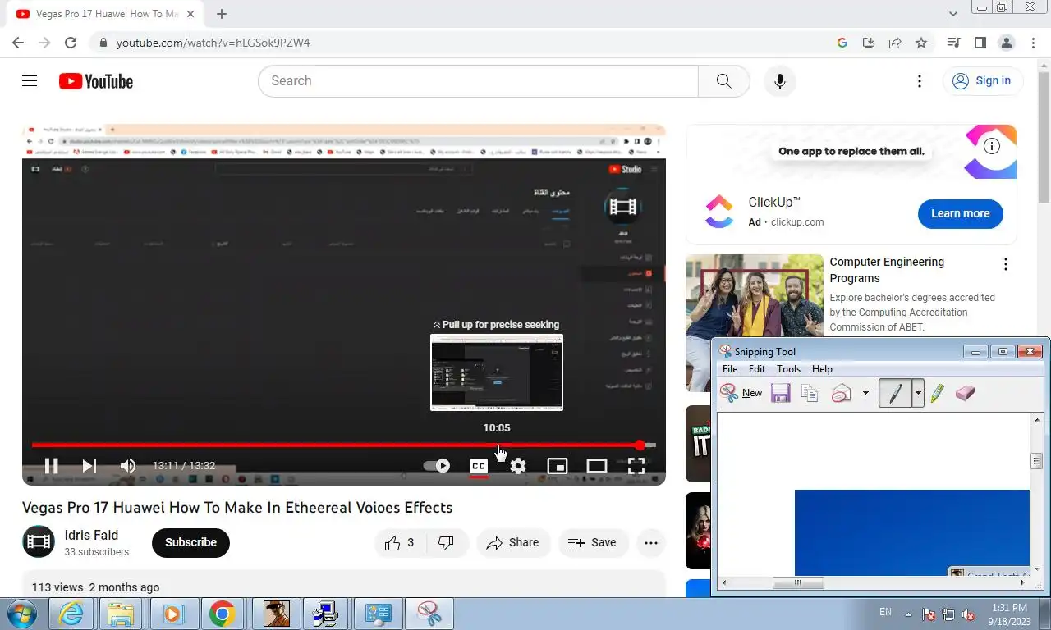Open Chrome profile avatar
Viewport: 1051px width, 630px height.
coord(1006,43)
